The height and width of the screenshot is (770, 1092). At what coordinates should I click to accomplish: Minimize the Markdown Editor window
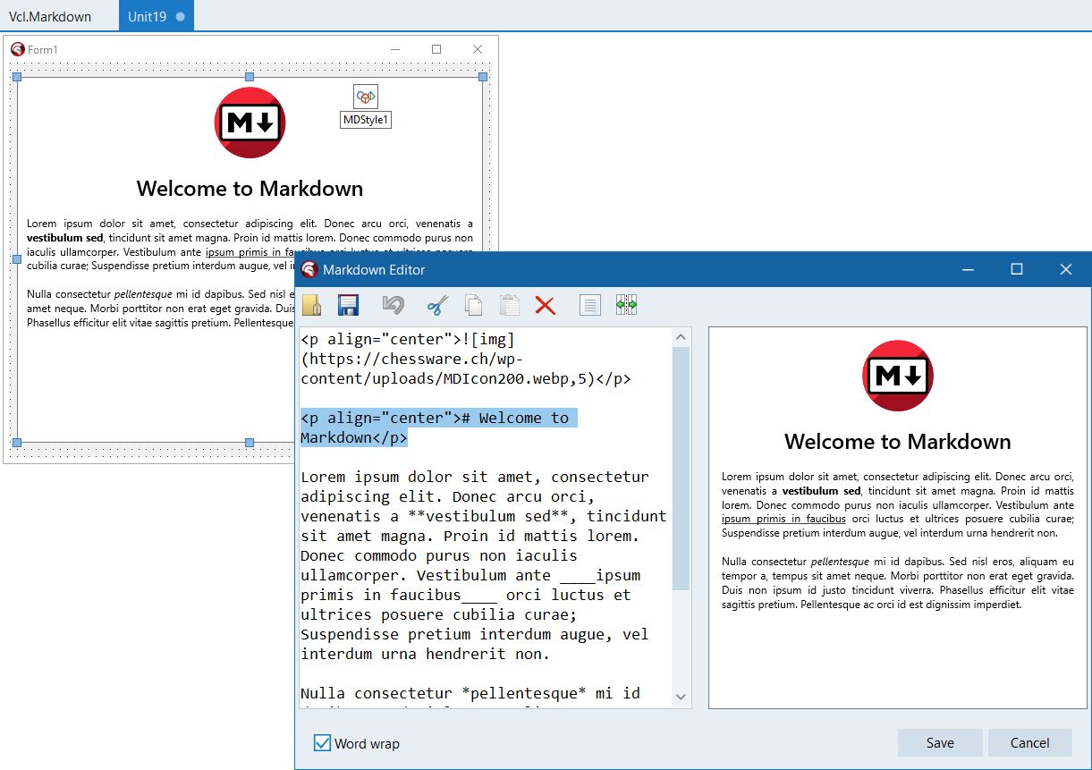(x=969, y=269)
